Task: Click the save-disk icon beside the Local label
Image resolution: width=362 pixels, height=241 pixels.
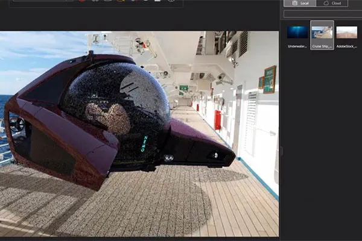Action: (x=295, y=3)
